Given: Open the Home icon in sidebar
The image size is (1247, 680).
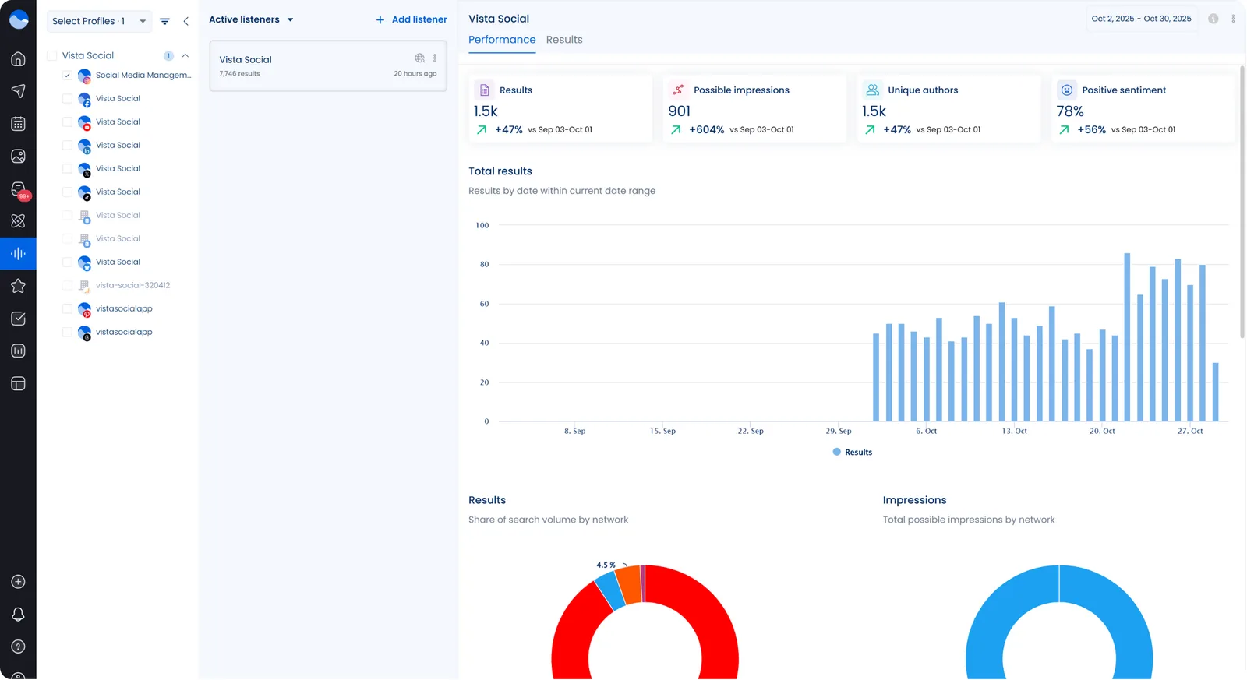Looking at the screenshot, I should (18, 59).
